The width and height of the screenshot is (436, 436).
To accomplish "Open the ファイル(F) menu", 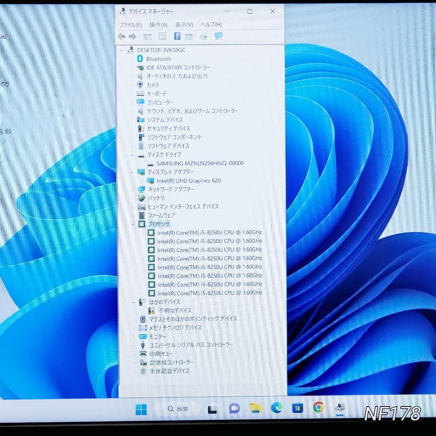I will click(130, 25).
